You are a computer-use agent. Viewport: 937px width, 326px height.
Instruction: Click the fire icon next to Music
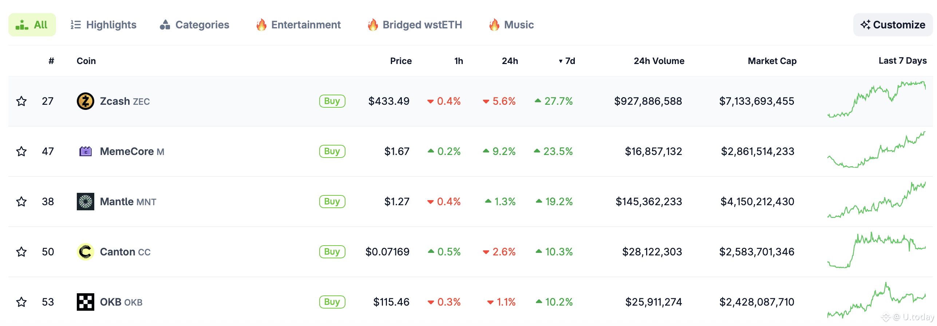point(494,24)
